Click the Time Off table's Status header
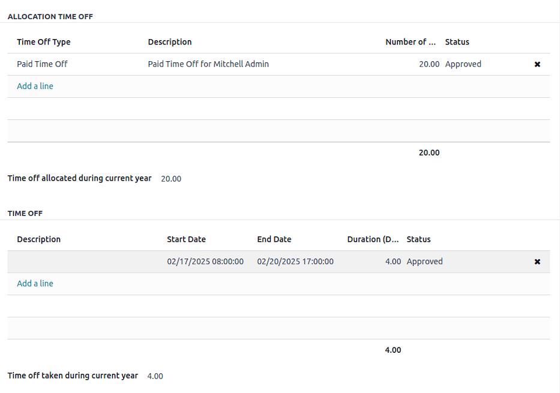The width and height of the screenshot is (560, 393). pyautogui.click(x=418, y=239)
